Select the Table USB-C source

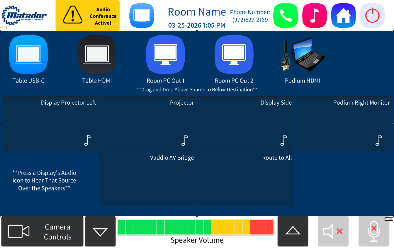click(x=28, y=55)
